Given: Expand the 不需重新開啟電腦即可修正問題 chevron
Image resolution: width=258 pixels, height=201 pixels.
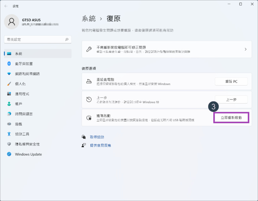Looking at the screenshot, I should [x=246, y=49].
